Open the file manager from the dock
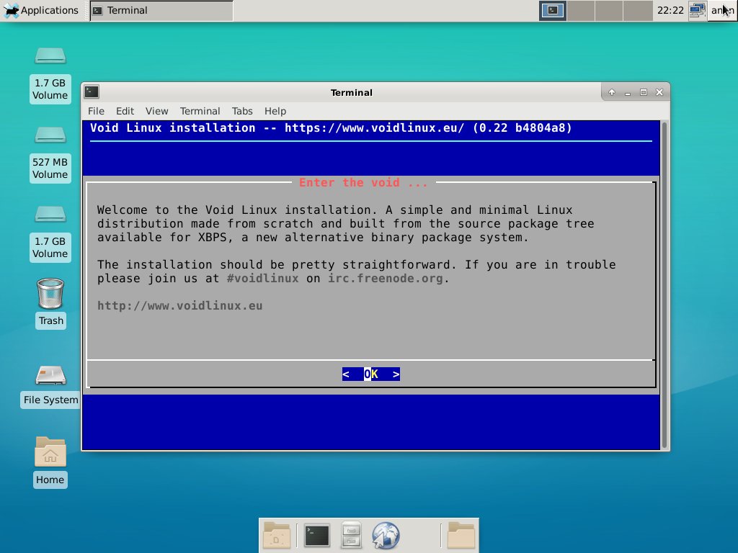The height and width of the screenshot is (553, 738). 351,536
